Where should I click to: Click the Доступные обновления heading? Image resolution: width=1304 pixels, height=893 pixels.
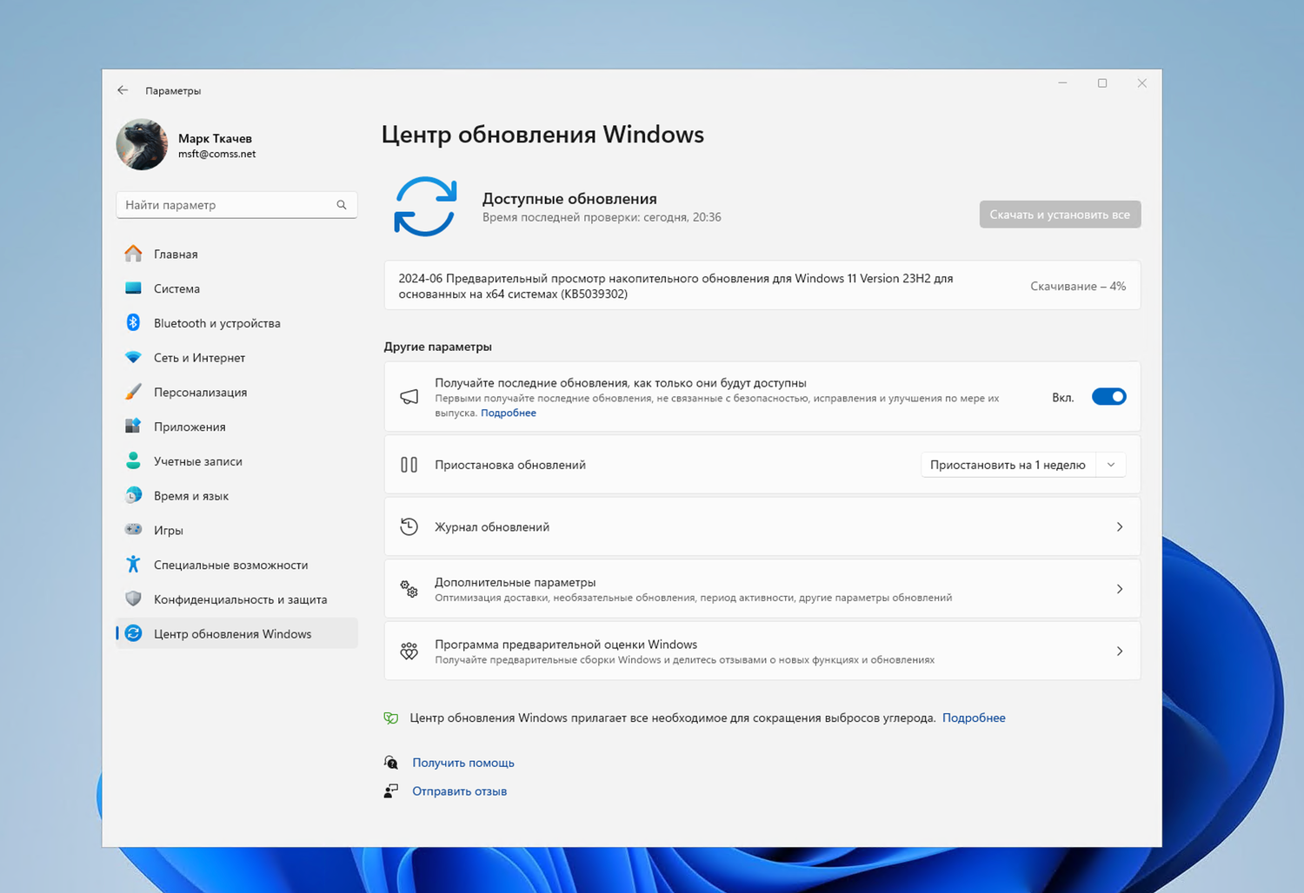569,199
